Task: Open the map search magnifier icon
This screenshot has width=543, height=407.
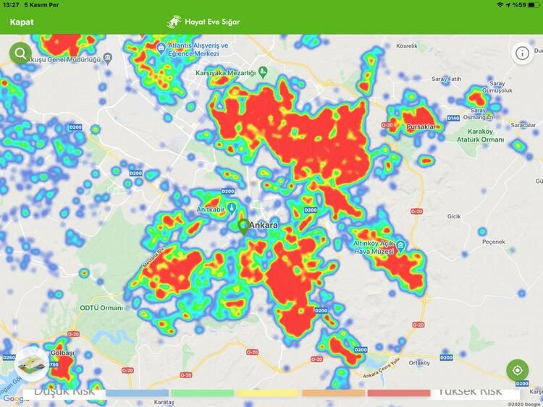Action: (x=20, y=53)
